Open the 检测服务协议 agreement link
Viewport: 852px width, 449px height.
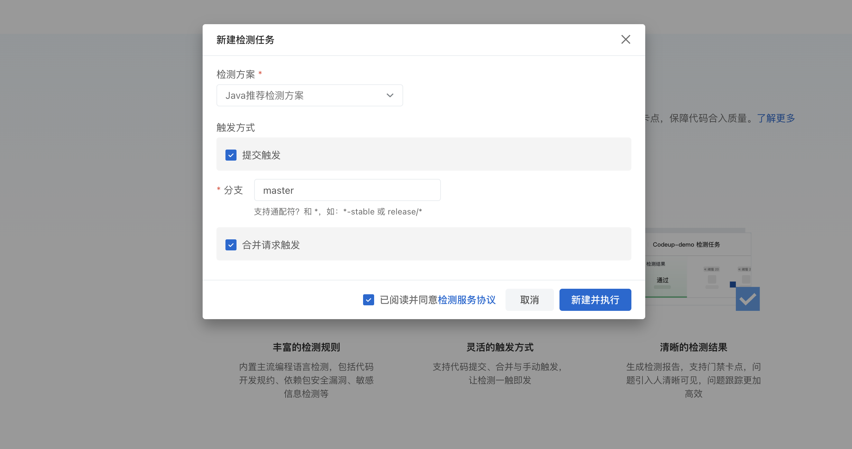[467, 300]
